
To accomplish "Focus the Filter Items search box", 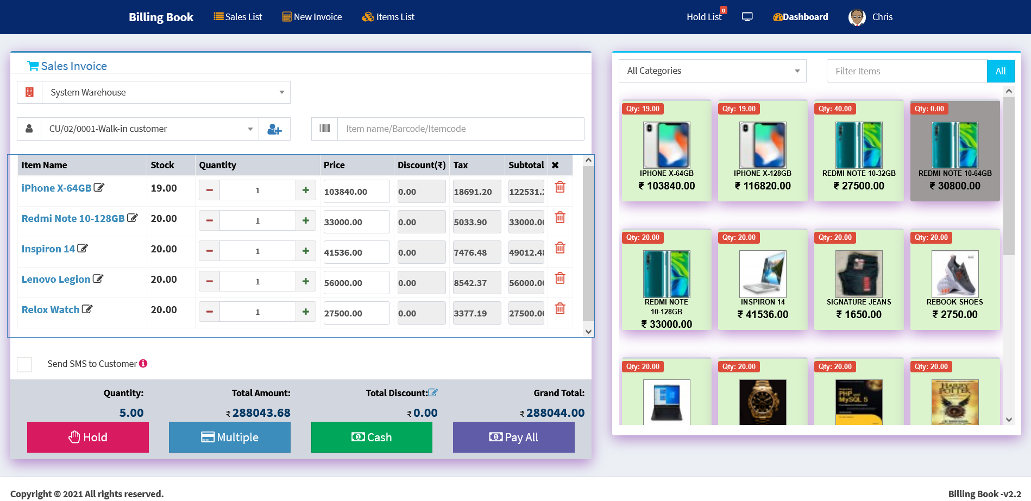I will point(907,71).
